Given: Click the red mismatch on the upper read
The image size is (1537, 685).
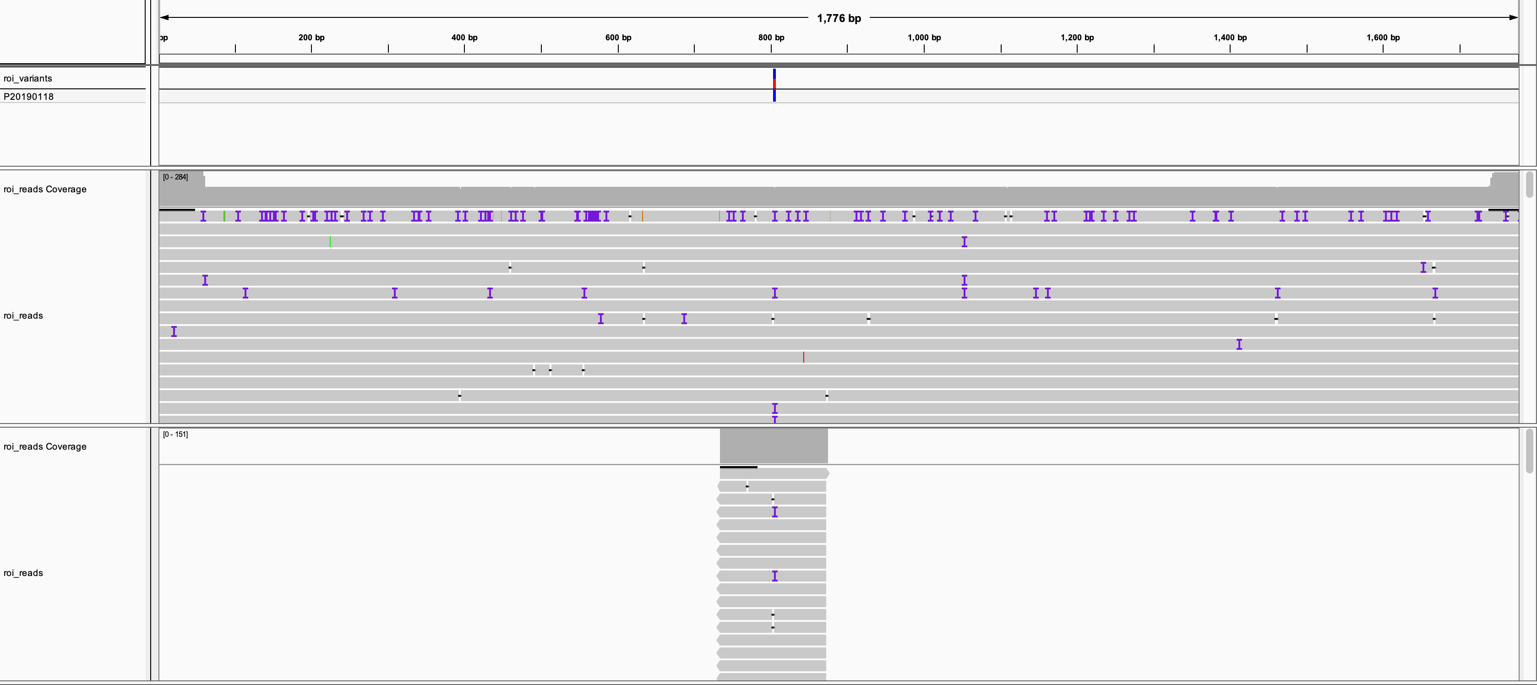Looking at the screenshot, I should coord(804,357).
